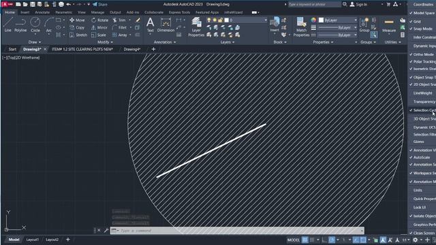Activate the Fillet command
Image resolution: width=436 pixels, height=245 pixels.
click(120, 27)
